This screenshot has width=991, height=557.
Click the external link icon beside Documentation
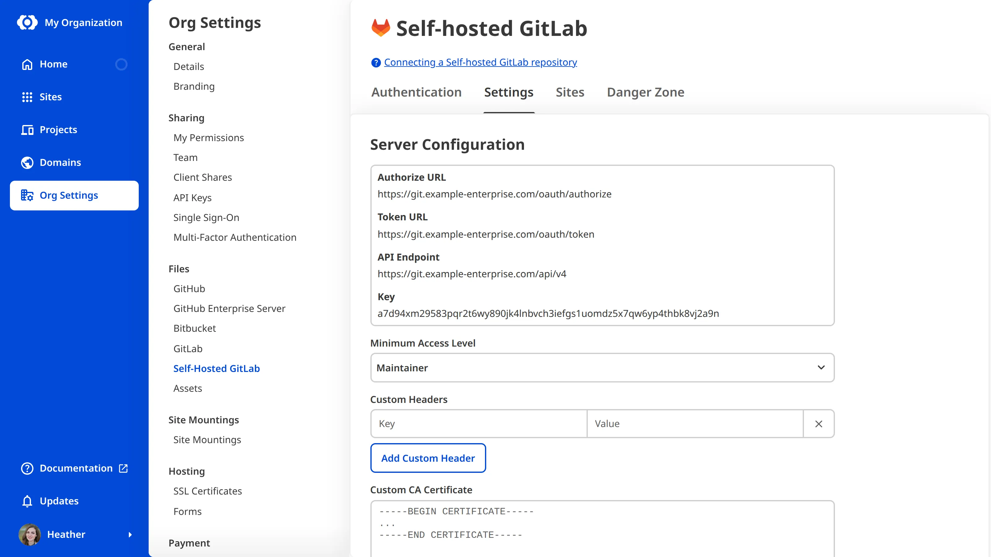pyautogui.click(x=123, y=468)
